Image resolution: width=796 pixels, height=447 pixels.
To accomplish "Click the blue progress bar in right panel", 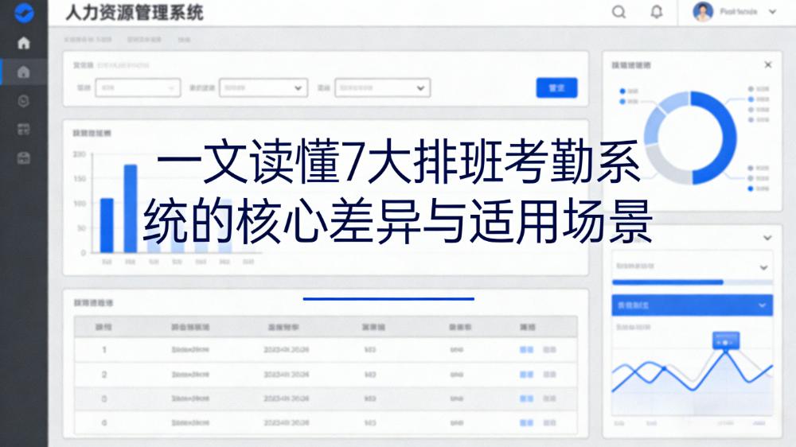I will click(667, 282).
